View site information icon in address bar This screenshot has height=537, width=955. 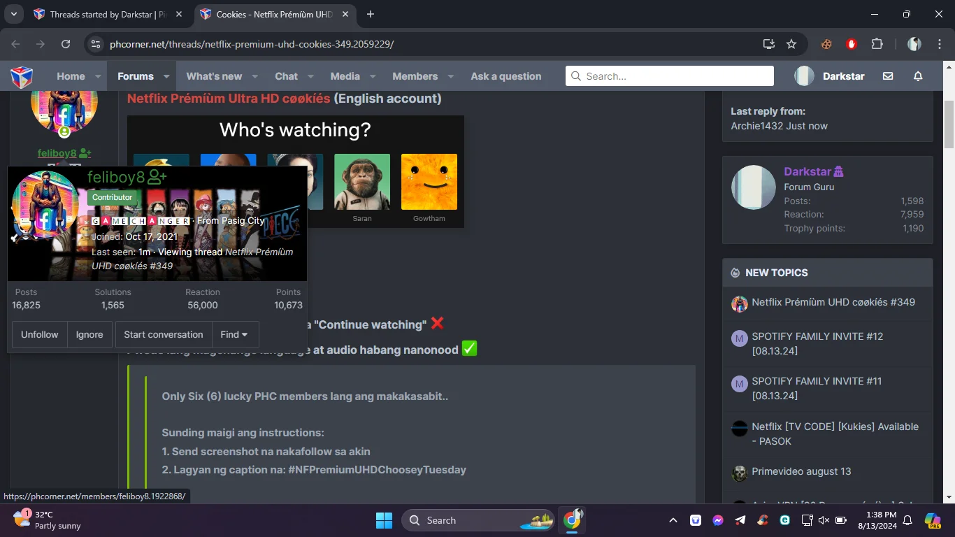(x=96, y=44)
